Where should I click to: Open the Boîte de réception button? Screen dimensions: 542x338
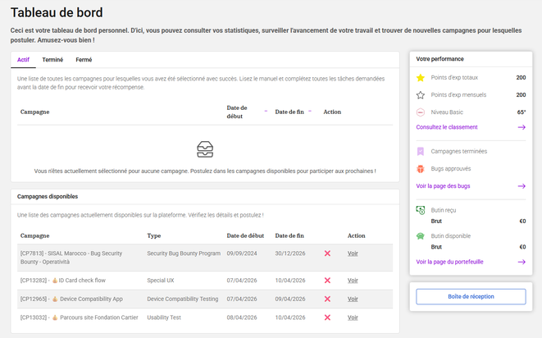[471, 296]
